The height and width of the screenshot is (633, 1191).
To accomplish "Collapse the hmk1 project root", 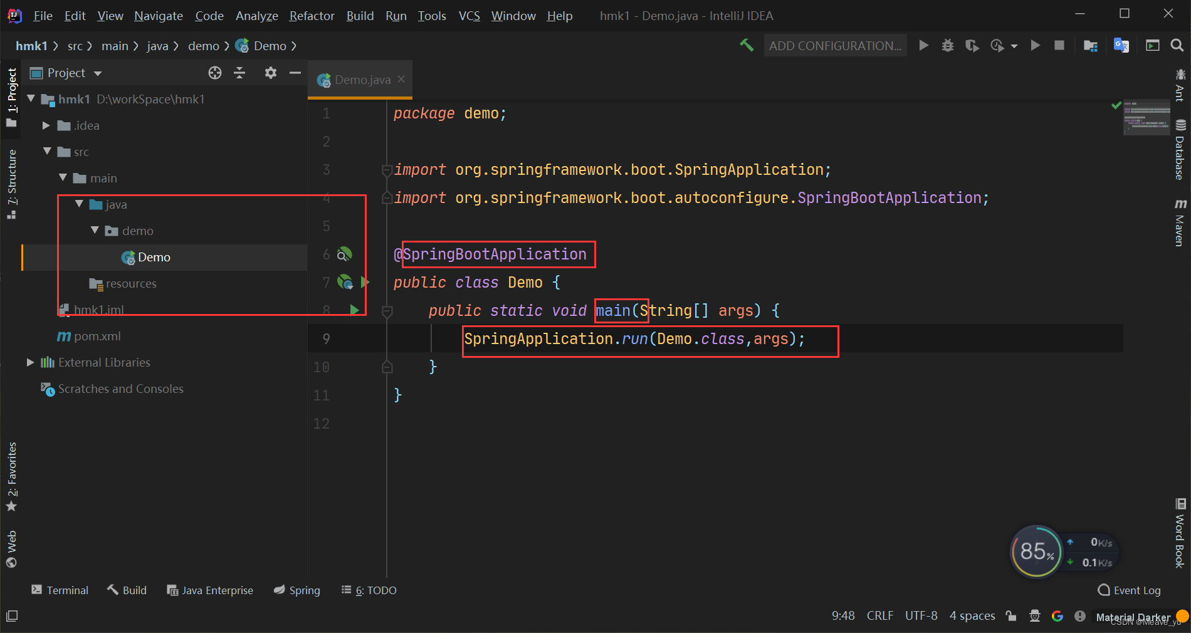I will [x=31, y=98].
